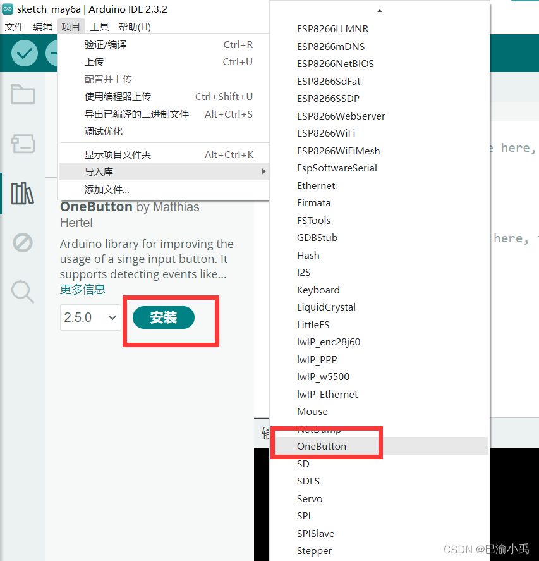Image resolution: width=539 pixels, height=561 pixels.
Task: Open the 工具 menu
Action: [x=99, y=27]
